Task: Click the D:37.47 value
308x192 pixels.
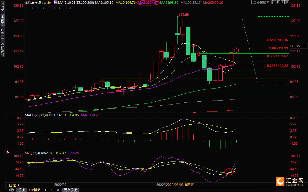Action: [60, 153]
